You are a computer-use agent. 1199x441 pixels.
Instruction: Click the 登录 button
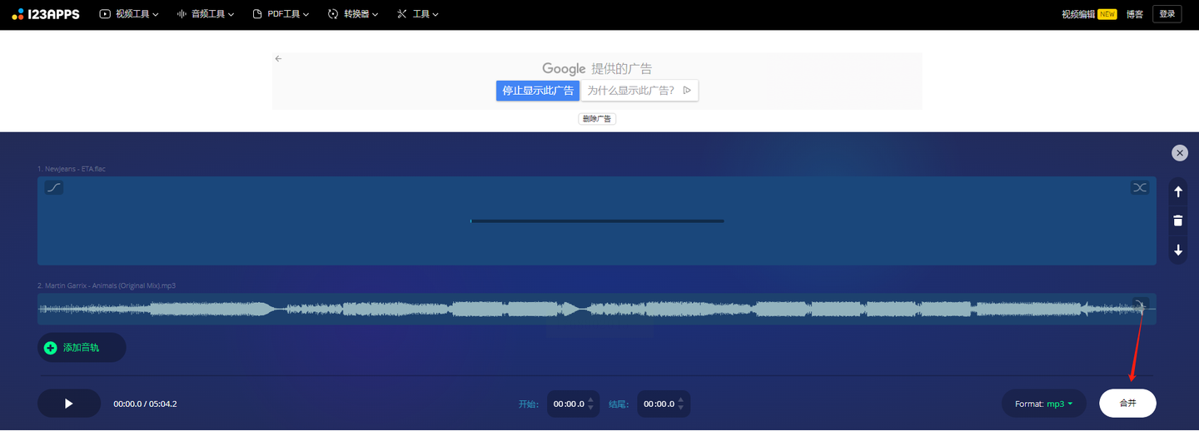(x=1167, y=14)
